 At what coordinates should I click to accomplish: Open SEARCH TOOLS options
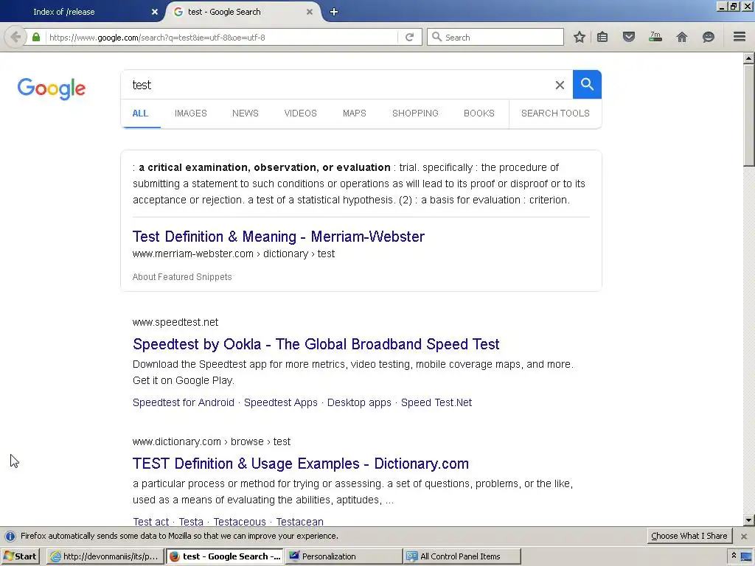click(x=555, y=113)
